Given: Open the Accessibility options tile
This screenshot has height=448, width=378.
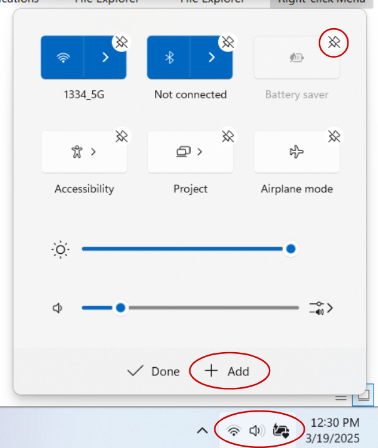Looking at the screenshot, I should click(x=84, y=152).
